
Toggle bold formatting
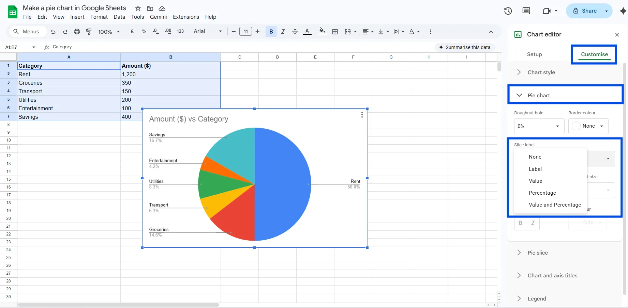(271, 31)
